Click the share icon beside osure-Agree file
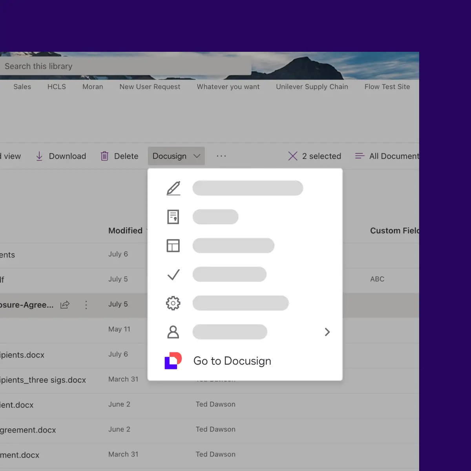This screenshot has width=471, height=471. pyautogui.click(x=65, y=305)
